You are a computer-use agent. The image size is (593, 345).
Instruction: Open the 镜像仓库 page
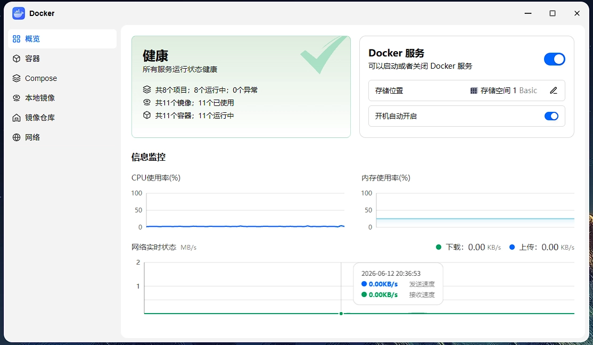point(62,118)
